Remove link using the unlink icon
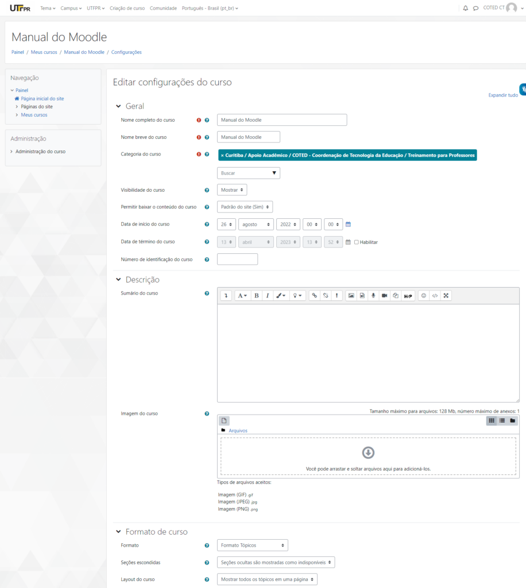 click(326, 296)
